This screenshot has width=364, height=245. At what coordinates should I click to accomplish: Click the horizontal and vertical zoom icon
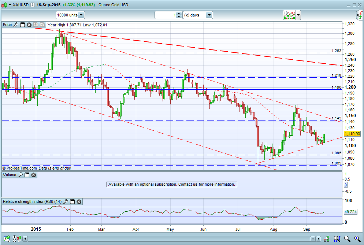(x=337, y=238)
